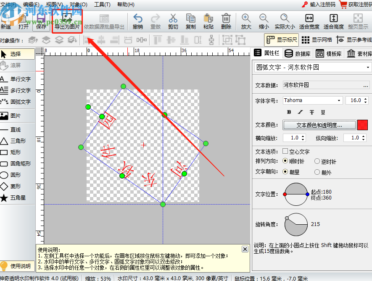Zoom in with the 放大 magnifier icon
Viewport: 372px width, 281px height.
tap(246, 18)
